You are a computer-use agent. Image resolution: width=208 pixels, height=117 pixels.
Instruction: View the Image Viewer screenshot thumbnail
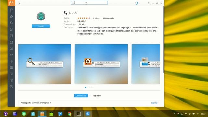(x=101, y=64)
